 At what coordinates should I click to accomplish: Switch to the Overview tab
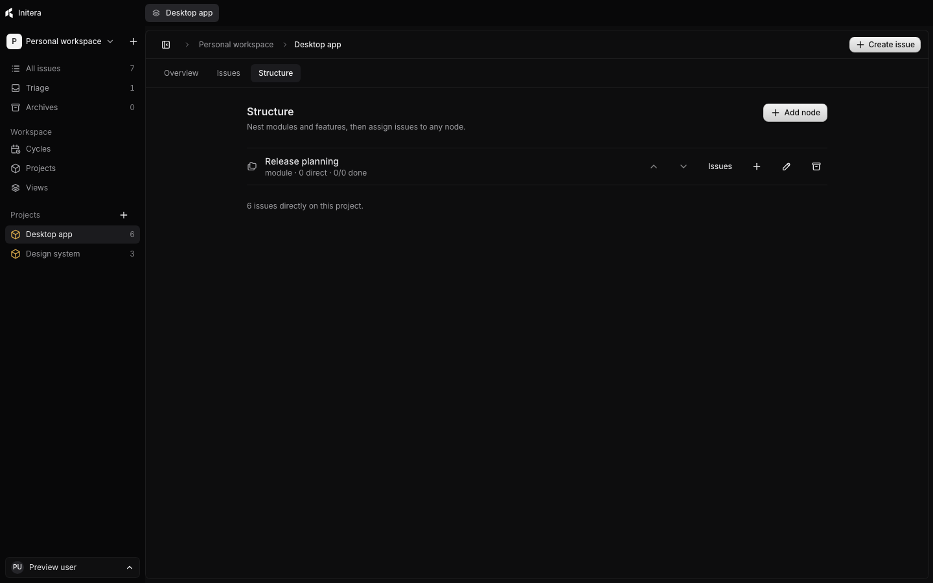tap(181, 73)
